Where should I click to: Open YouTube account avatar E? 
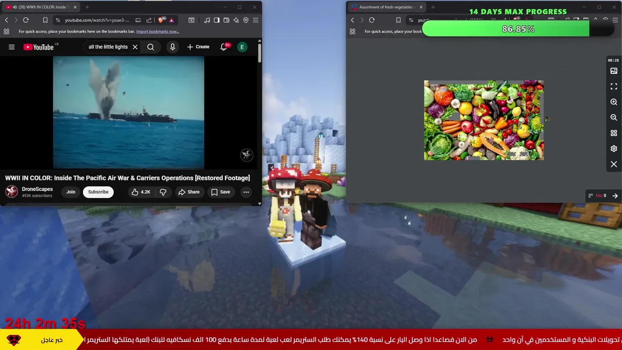pyautogui.click(x=242, y=47)
